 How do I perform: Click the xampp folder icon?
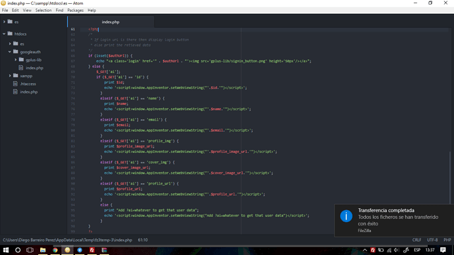point(16,75)
